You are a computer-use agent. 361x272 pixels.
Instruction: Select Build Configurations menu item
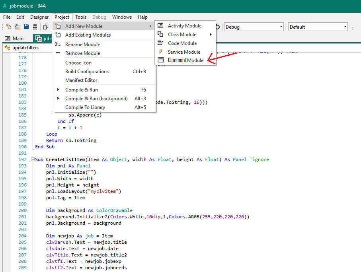(x=87, y=72)
